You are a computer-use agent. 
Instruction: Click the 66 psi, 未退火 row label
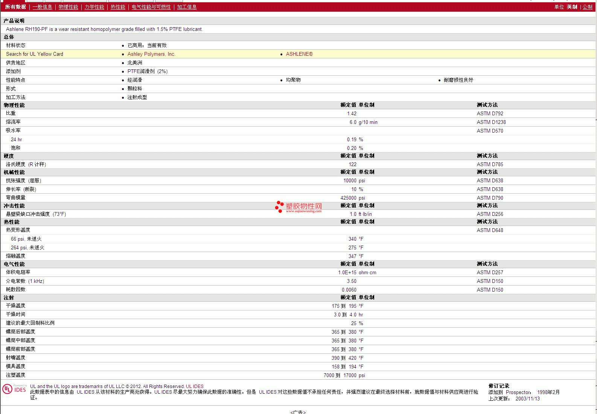(x=26, y=239)
